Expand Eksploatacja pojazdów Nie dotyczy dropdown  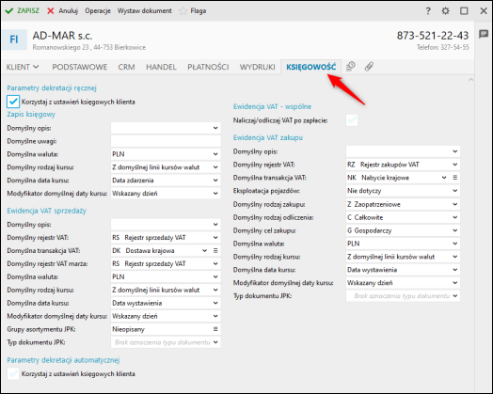tap(403, 191)
